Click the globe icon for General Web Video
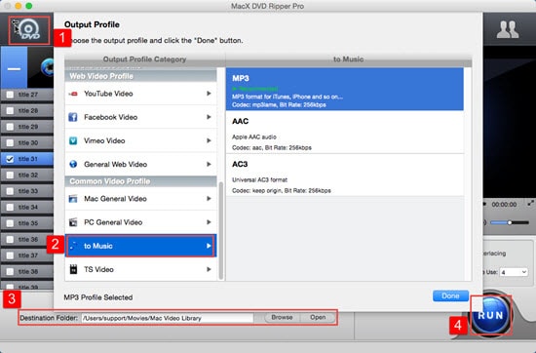The image size is (536, 353). (x=73, y=164)
